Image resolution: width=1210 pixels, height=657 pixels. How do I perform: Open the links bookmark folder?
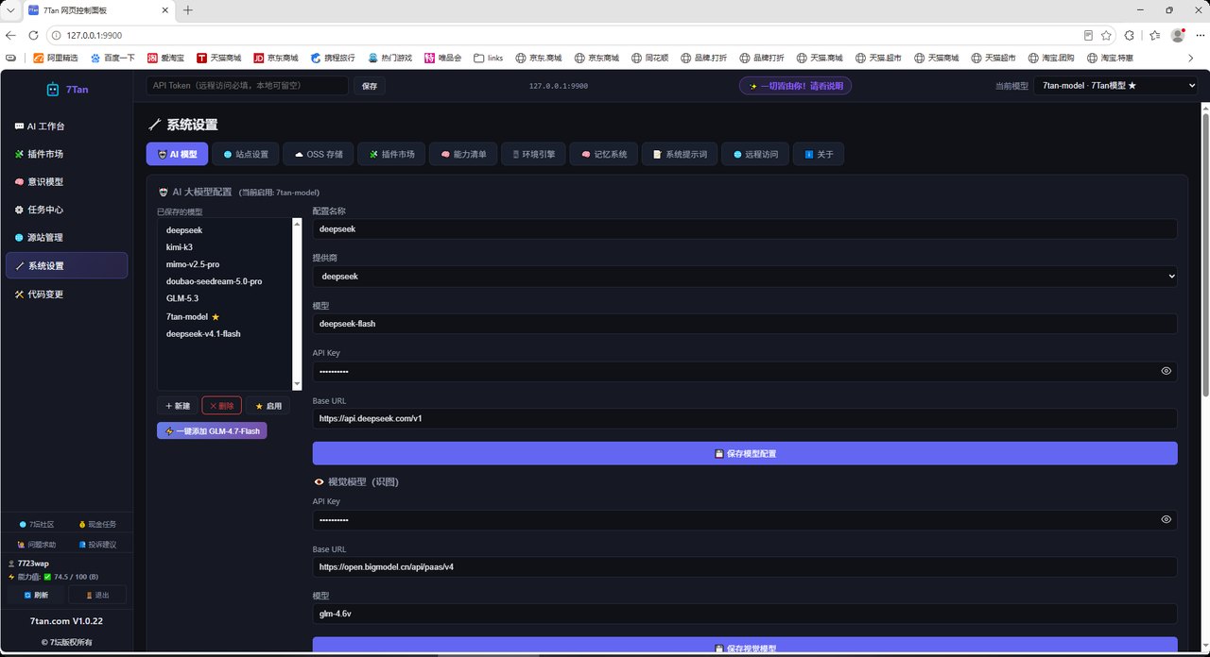coord(489,58)
